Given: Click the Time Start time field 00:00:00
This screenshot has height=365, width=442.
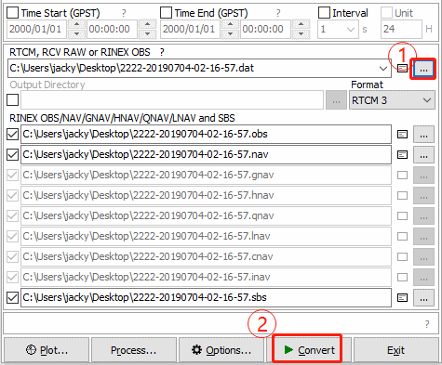Looking at the screenshot, I should point(112,29).
